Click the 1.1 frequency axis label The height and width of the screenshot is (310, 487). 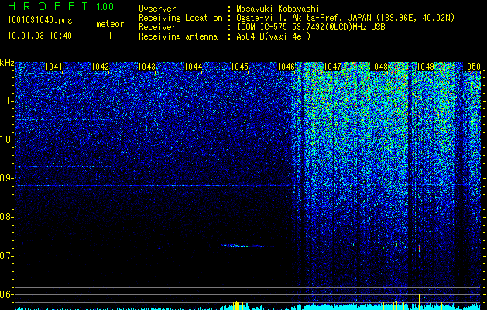click(x=7, y=101)
